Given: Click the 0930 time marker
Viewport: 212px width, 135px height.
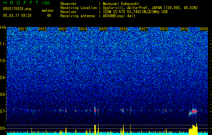Looking at the screenshot, I should coord(204,29).
